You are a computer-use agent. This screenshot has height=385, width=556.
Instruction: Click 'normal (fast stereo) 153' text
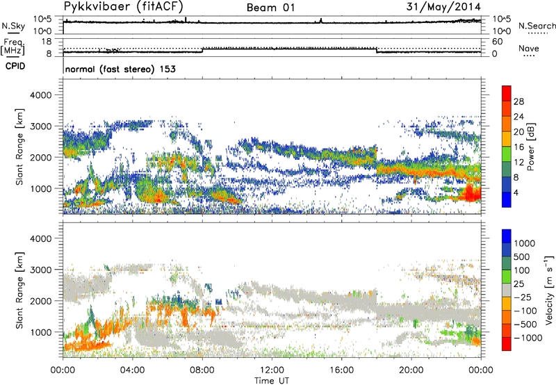coord(120,69)
